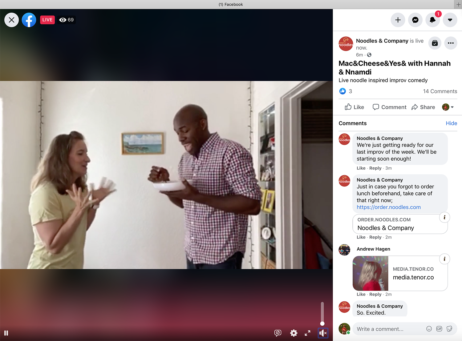Click the info icon on the media.tenor.co card
462x341 pixels.
[x=444, y=259]
